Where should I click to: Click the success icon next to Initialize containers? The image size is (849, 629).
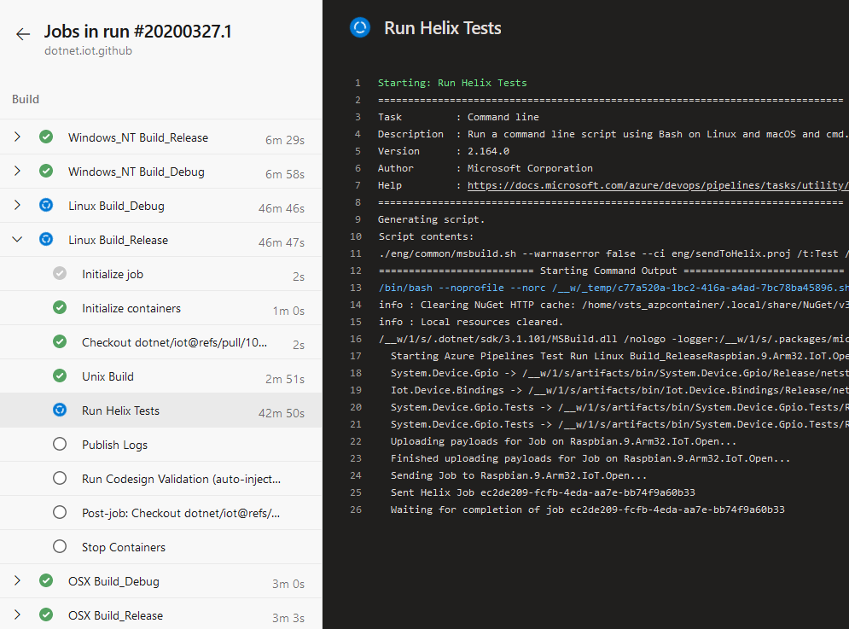point(59,307)
